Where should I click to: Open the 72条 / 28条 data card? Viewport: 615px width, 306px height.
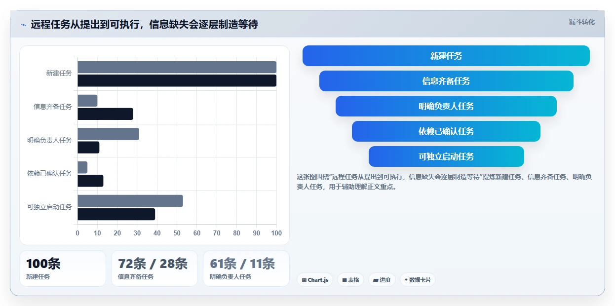[154, 268]
